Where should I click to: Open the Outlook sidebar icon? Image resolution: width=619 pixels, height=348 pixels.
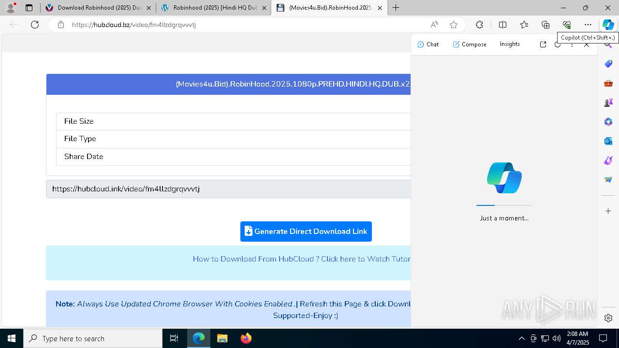pyautogui.click(x=608, y=141)
